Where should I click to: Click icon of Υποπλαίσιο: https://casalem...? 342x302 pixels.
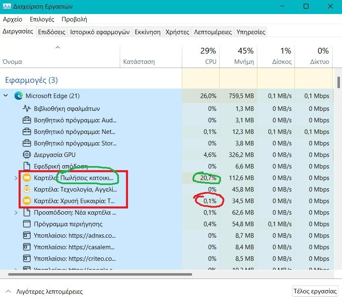pyautogui.click(x=26, y=247)
